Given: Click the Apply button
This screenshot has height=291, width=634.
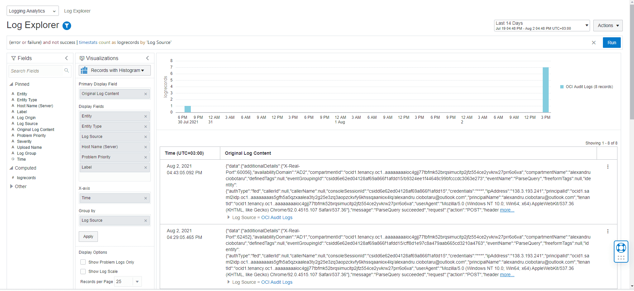Looking at the screenshot, I should [88, 237].
